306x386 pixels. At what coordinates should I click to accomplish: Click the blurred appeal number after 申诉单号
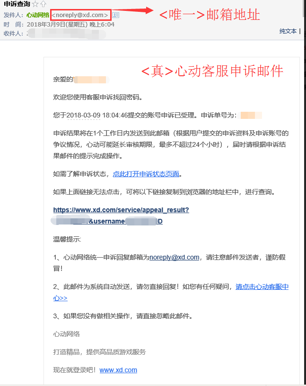[251, 115]
